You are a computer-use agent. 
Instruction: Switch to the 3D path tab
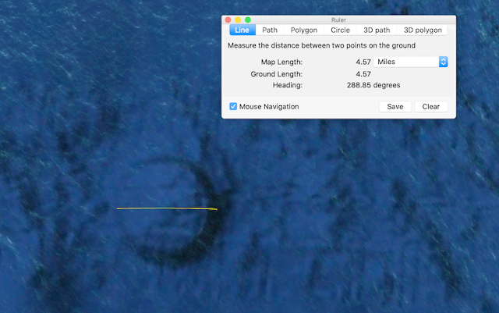coord(377,30)
